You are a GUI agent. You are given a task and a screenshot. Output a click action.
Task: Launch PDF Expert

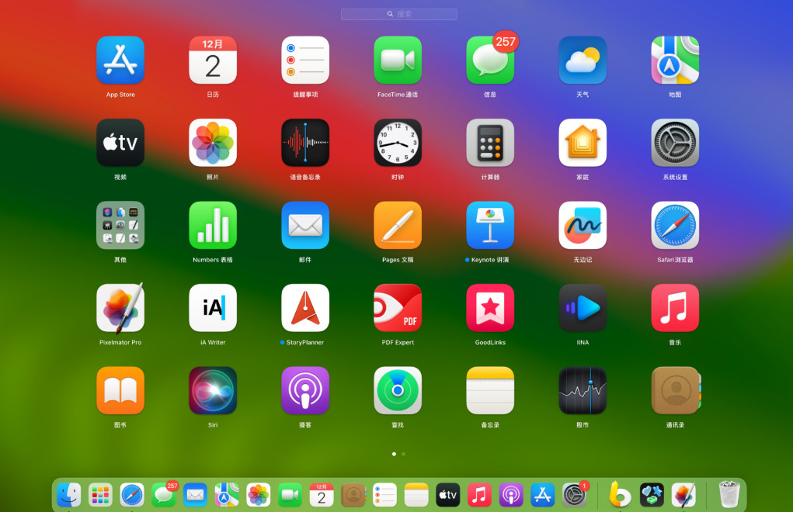tap(398, 308)
